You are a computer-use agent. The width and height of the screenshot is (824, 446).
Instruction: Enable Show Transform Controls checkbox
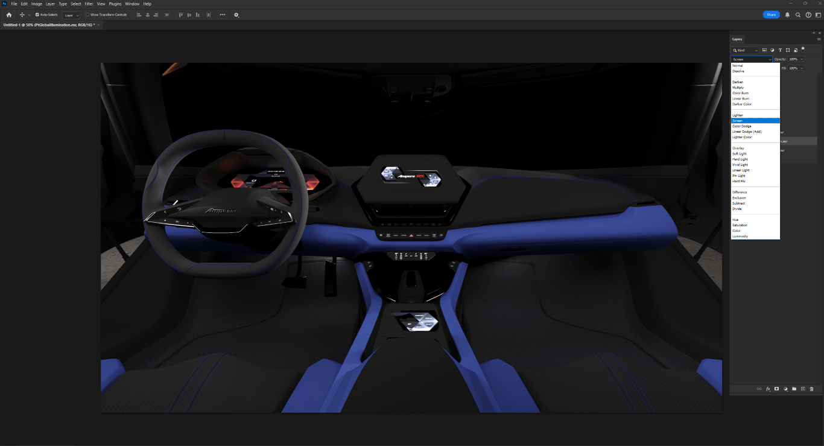[x=87, y=14]
